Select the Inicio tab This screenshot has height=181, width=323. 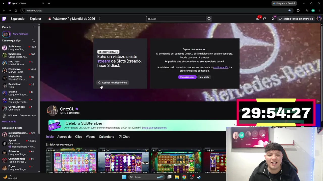(50, 137)
